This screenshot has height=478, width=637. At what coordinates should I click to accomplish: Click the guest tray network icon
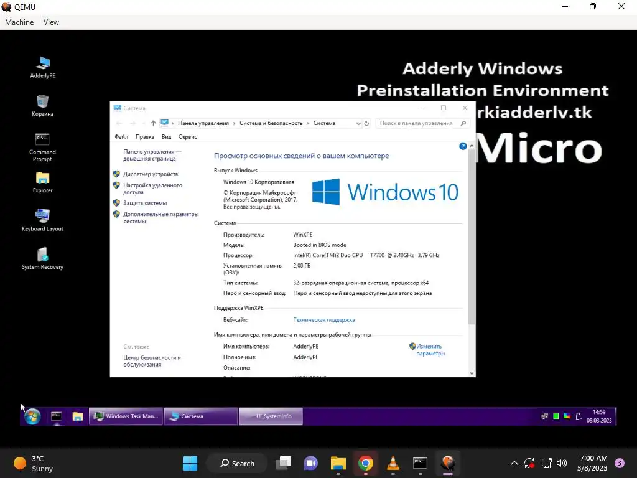(544, 416)
